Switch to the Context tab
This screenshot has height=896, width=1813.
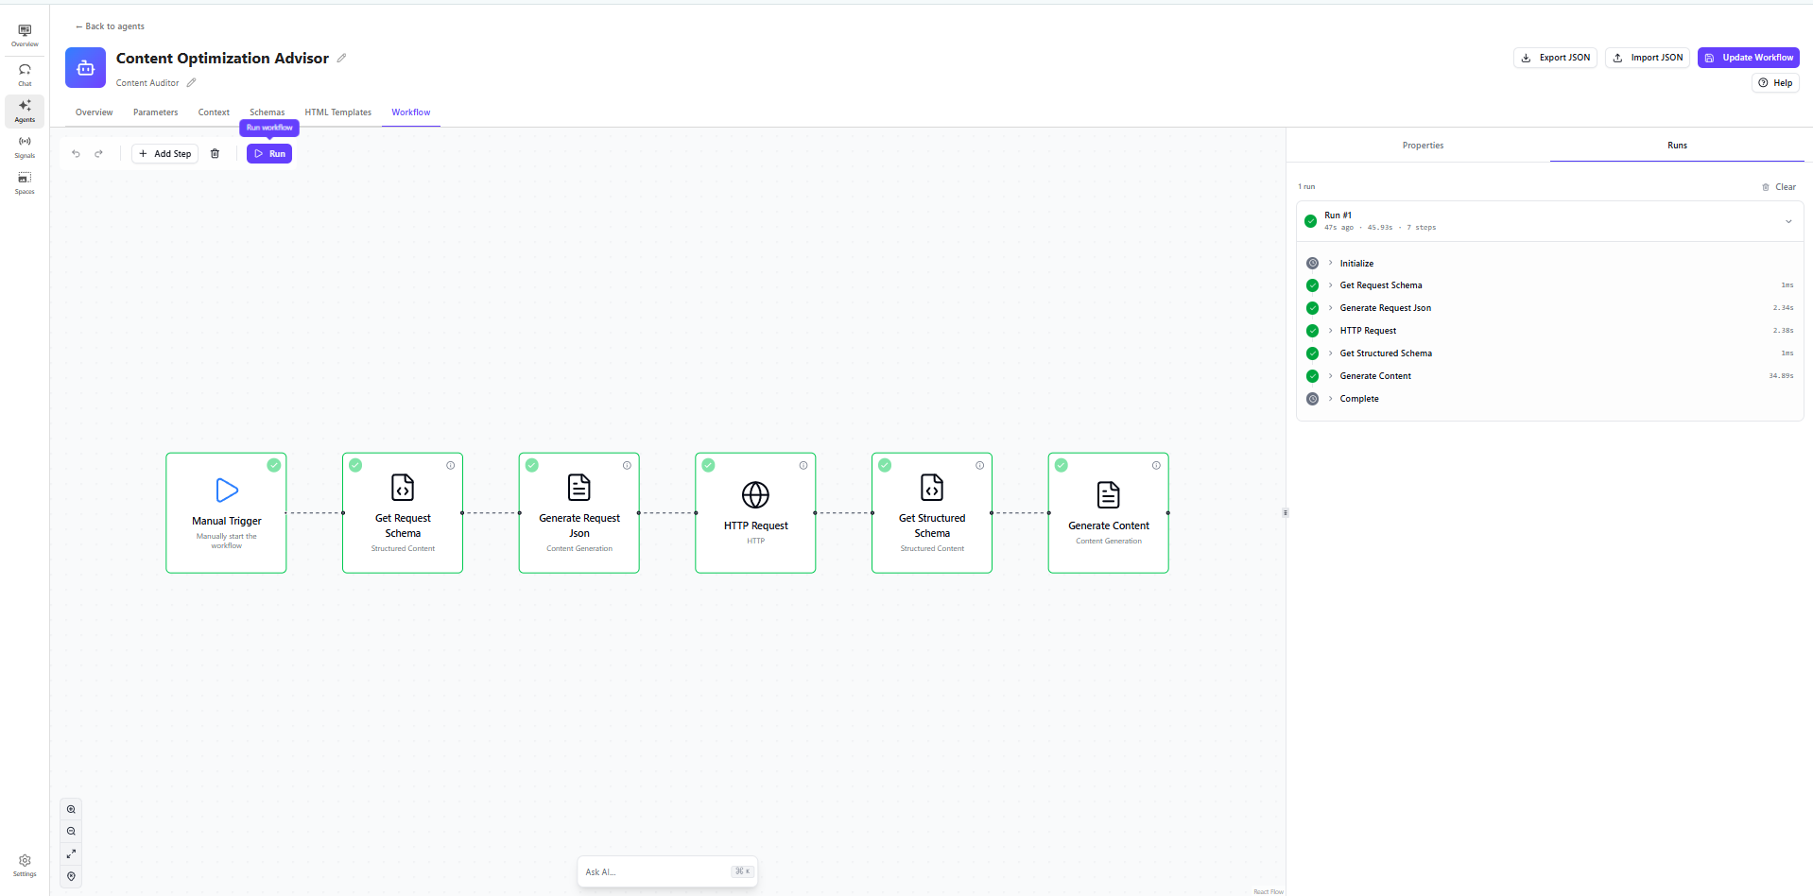[214, 112]
